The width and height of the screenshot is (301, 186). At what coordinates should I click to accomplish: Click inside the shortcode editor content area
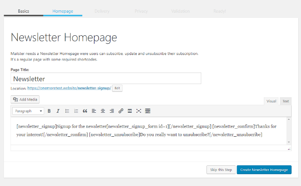click(149, 131)
